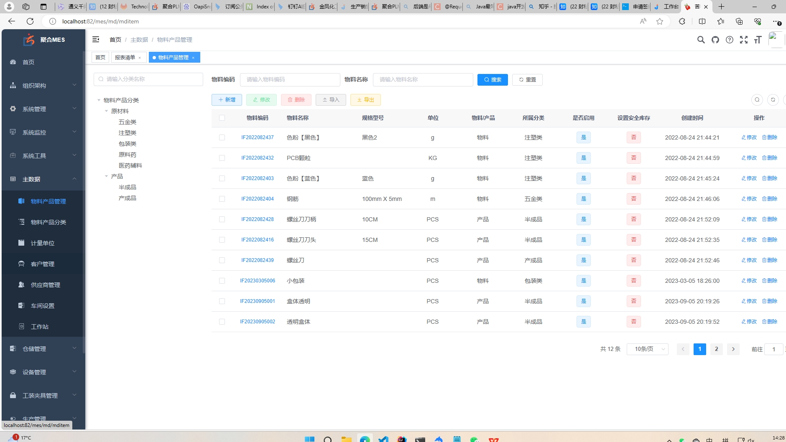
Task: Expand the 仓储管理 sidebar menu
Action: pos(43,349)
